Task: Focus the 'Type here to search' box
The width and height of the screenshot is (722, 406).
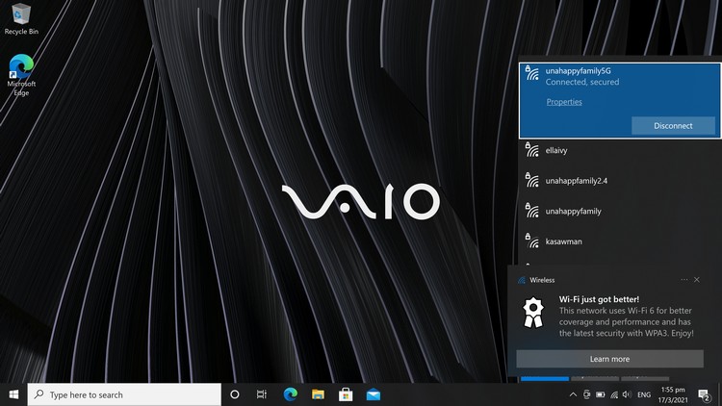Action: (x=124, y=394)
